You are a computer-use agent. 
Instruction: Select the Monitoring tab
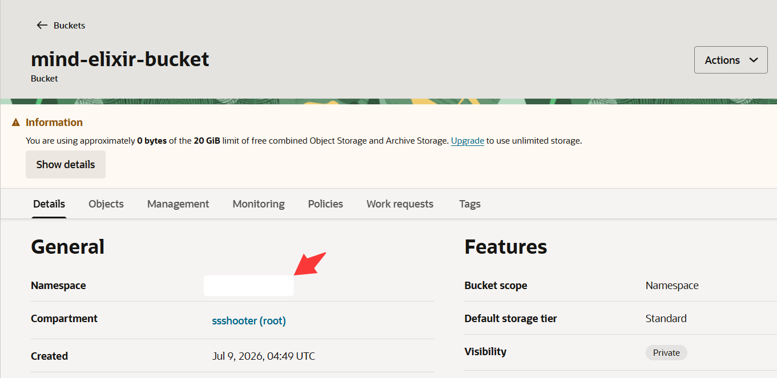tap(259, 204)
